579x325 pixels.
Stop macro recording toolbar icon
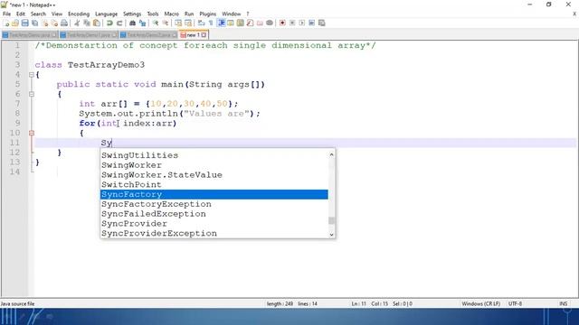[292, 23]
